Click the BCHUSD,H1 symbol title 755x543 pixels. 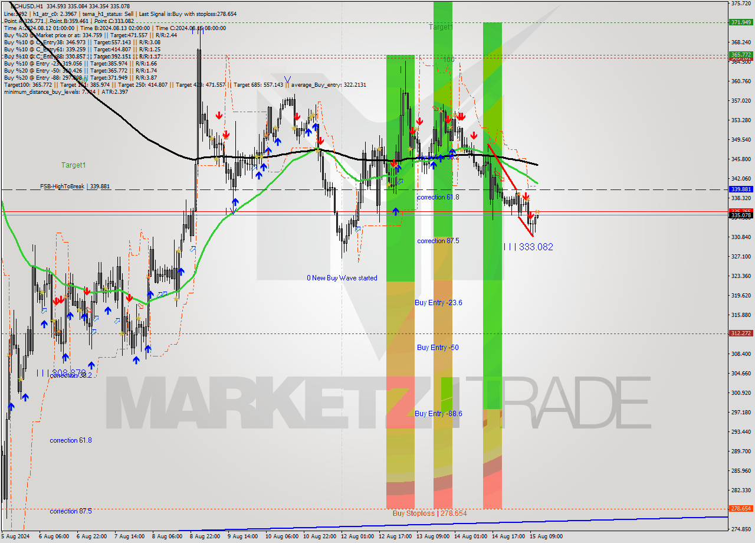[x=27, y=6]
